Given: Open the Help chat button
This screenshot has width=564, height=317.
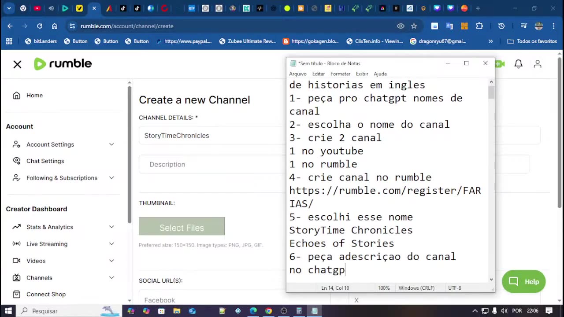Looking at the screenshot, I should [523, 282].
